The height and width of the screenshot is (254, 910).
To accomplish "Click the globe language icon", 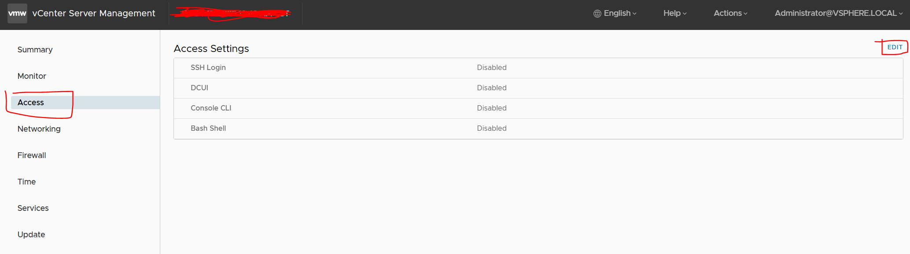I will (597, 14).
